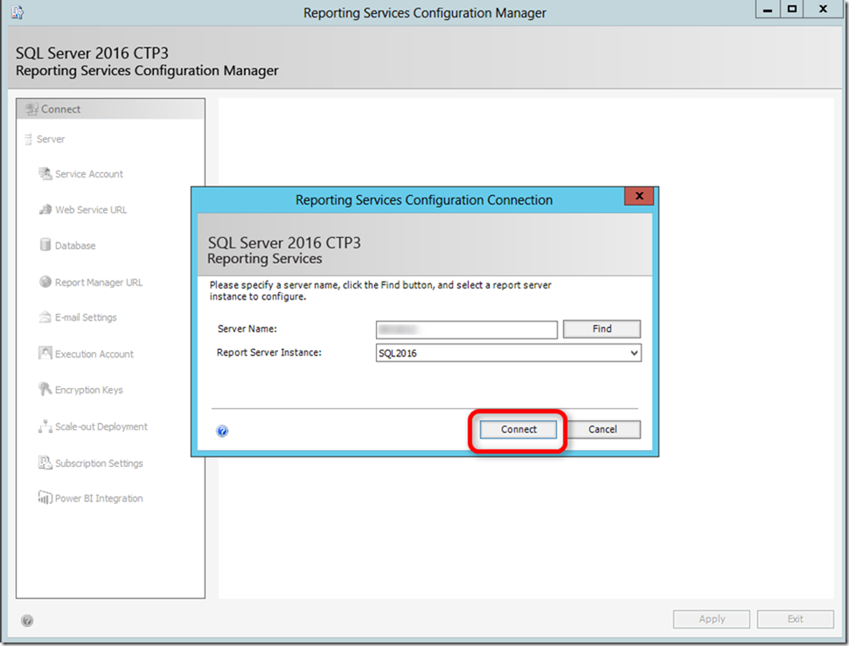Open Subscription Settings page

[x=99, y=463]
